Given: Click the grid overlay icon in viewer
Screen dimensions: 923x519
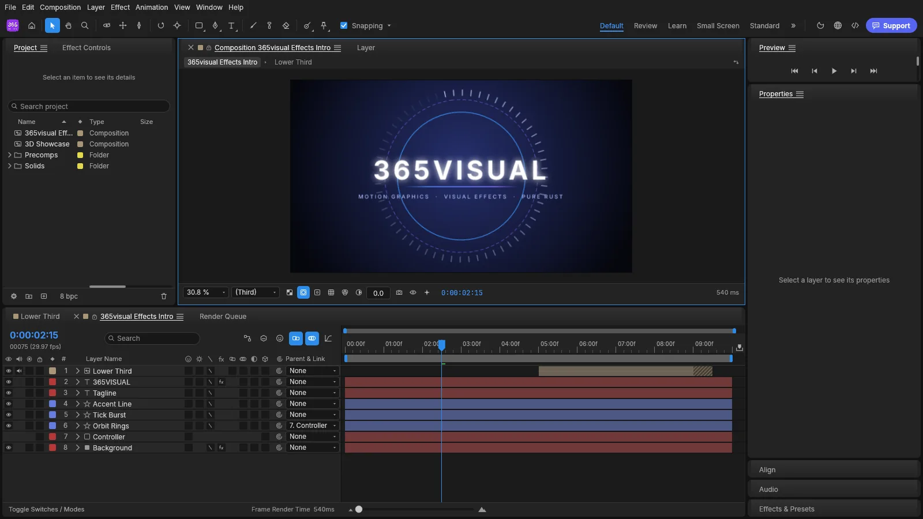Looking at the screenshot, I should [x=331, y=292].
